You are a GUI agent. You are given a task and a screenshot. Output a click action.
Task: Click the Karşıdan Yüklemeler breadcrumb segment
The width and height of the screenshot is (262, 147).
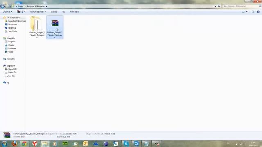coord(36,6)
